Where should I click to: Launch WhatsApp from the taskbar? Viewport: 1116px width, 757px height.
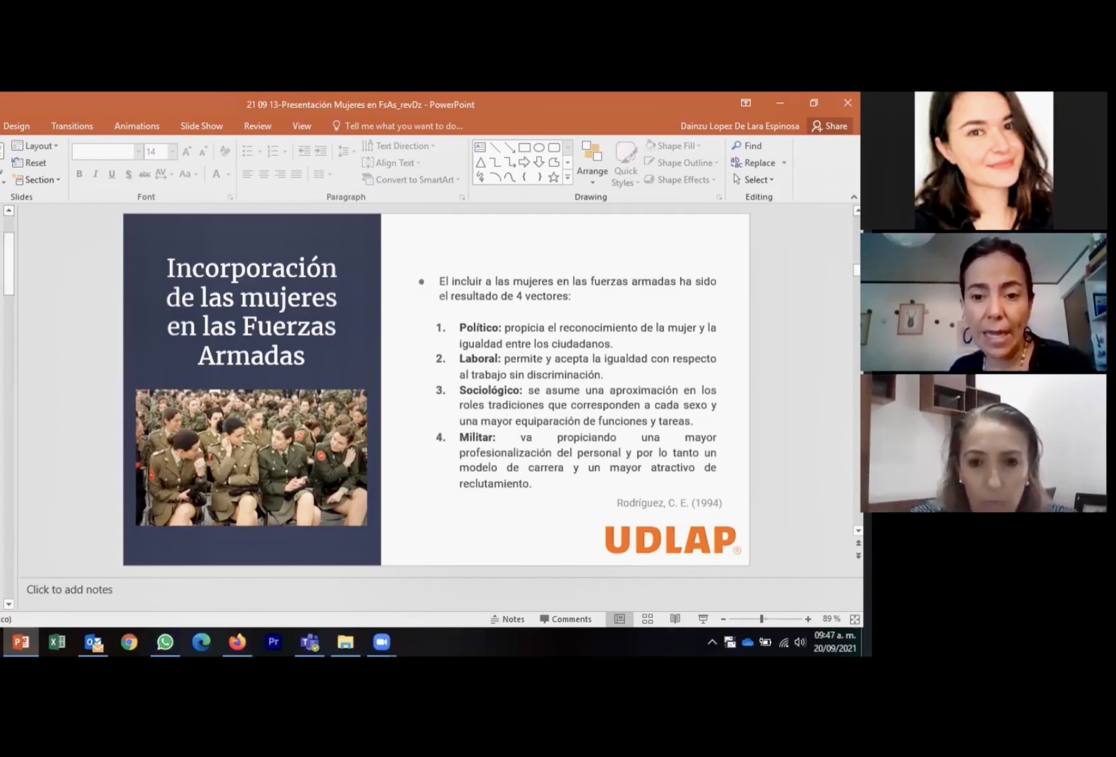click(165, 642)
